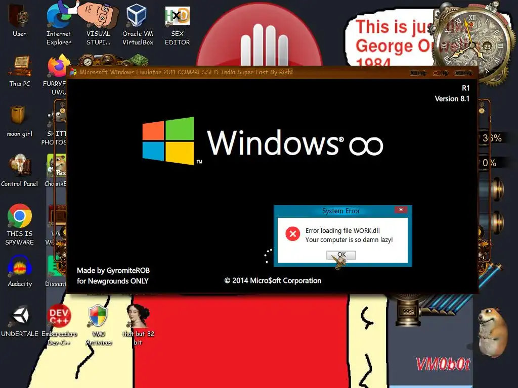
Task: Click the hamster desktop pet
Action: [x=492, y=332]
